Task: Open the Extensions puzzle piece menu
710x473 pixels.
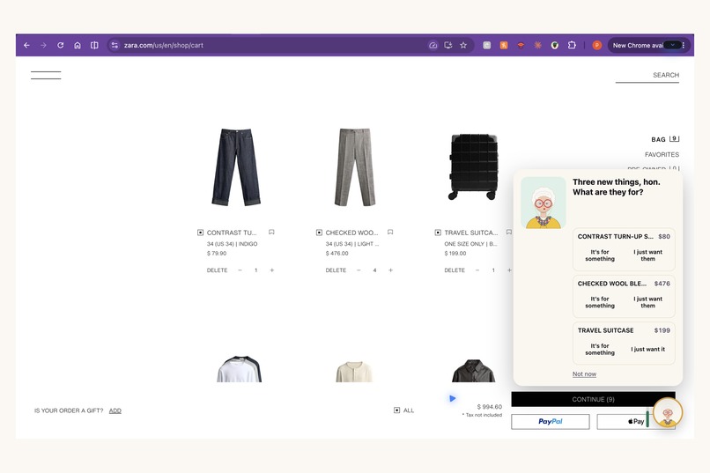Action: click(x=572, y=45)
